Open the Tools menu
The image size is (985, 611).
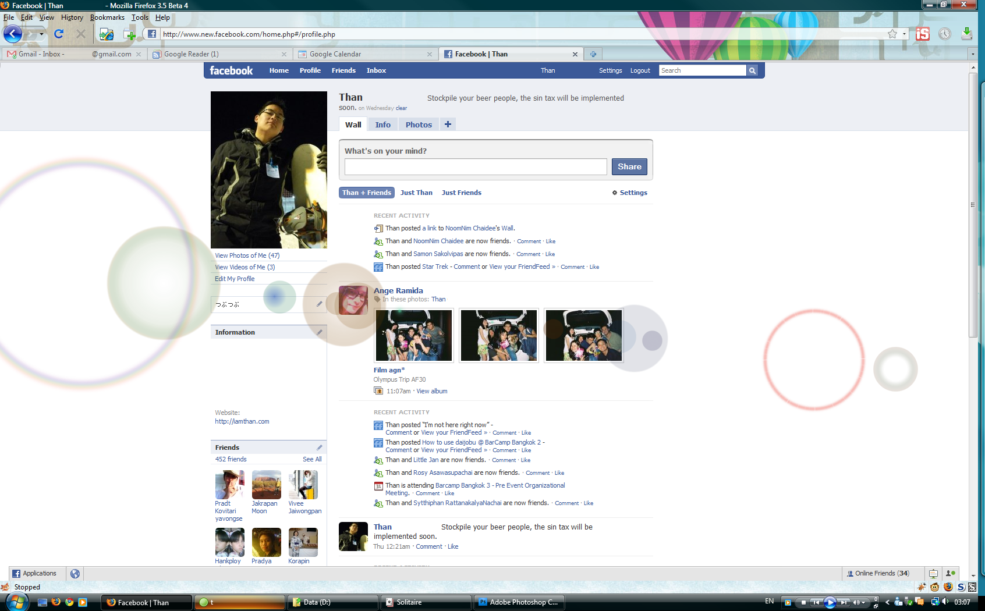click(x=140, y=17)
